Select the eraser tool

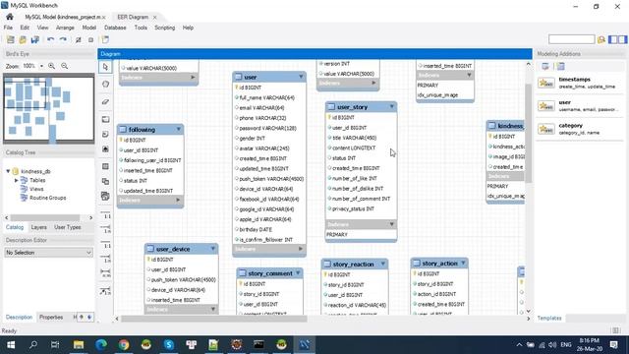105,101
